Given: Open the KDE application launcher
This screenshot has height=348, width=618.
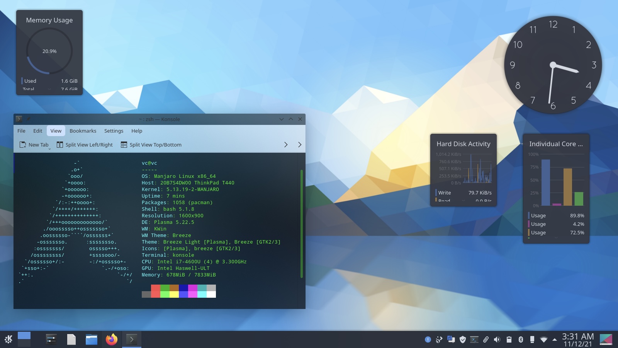Looking at the screenshot, I should (8, 339).
